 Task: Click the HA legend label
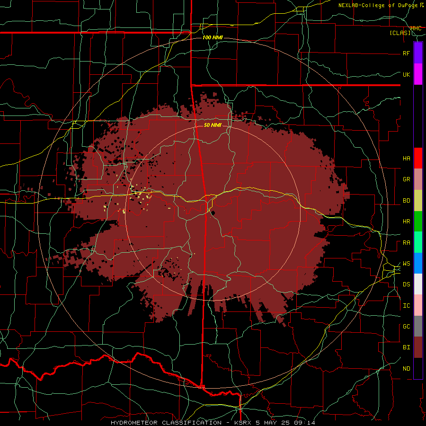pos(407,159)
